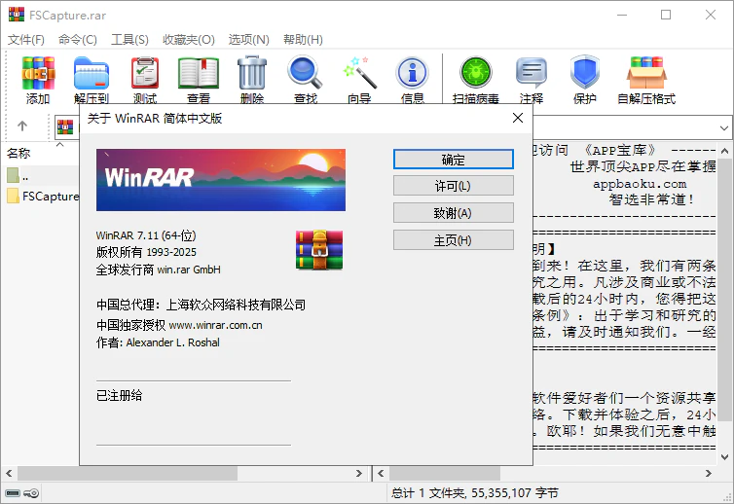734x504 pixels.
Task: Click the FSCapture.rar title bar icon
Action: [17, 15]
